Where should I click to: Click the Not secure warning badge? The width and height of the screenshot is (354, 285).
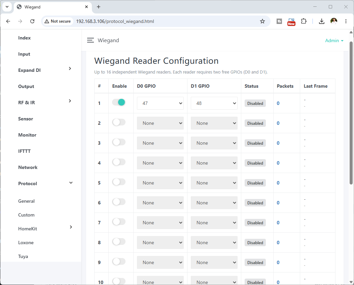click(x=58, y=21)
